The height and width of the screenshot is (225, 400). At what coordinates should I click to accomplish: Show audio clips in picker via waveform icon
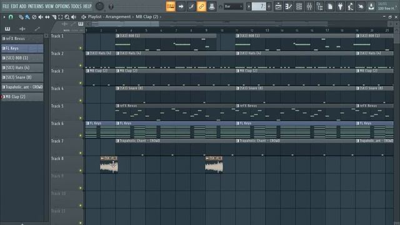tap(22, 29)
